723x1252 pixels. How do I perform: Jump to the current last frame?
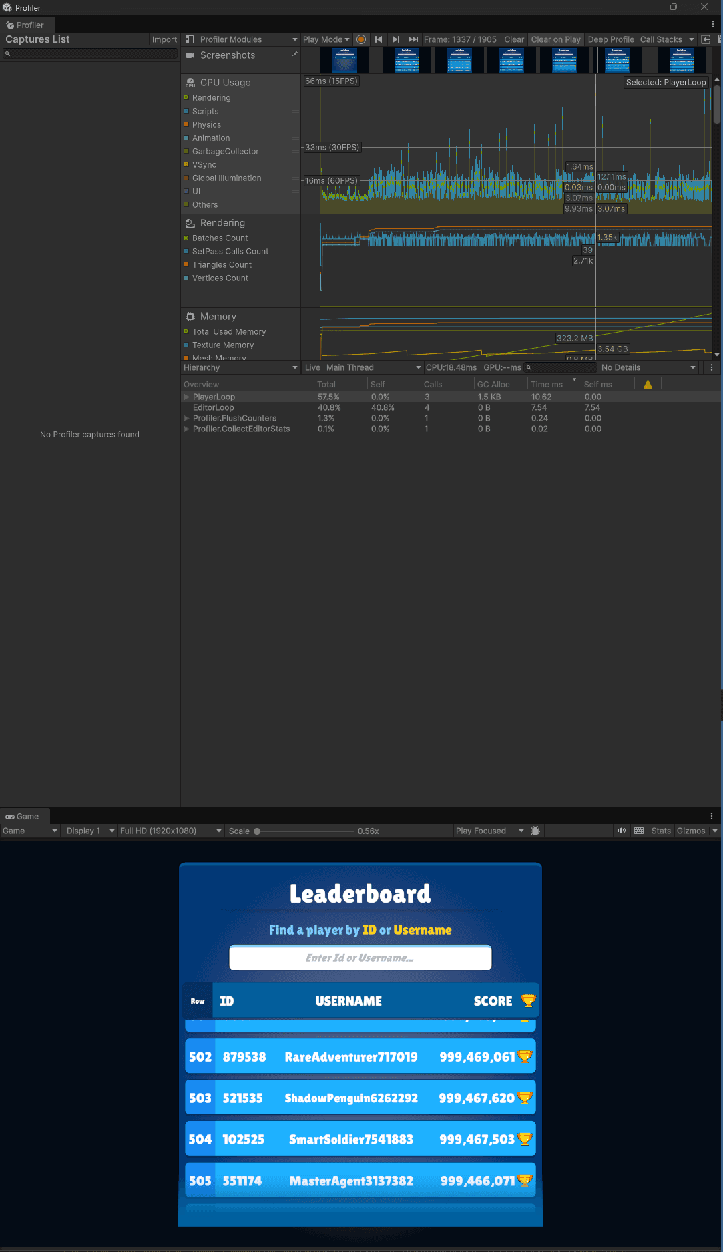pyautogui.click(x=413, y=39)
